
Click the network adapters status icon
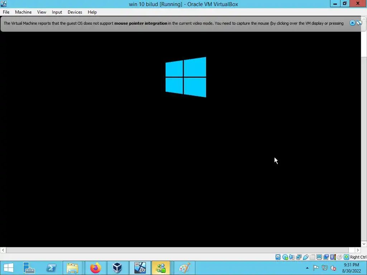pos(299,257)
